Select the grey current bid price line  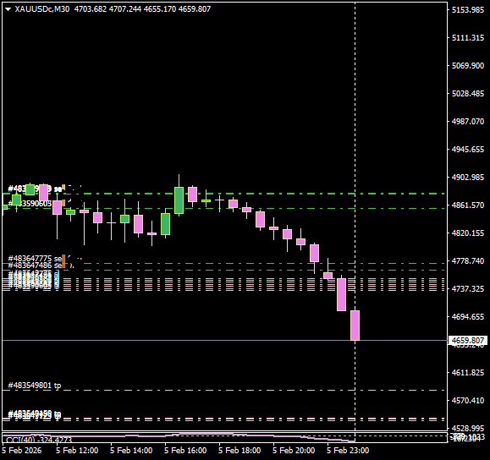coord(225,340)
